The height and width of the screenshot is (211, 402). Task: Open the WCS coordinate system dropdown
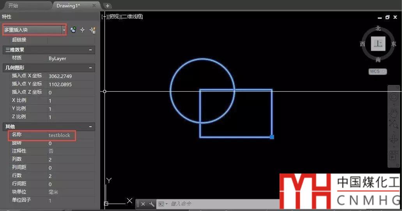coord(378,71)
